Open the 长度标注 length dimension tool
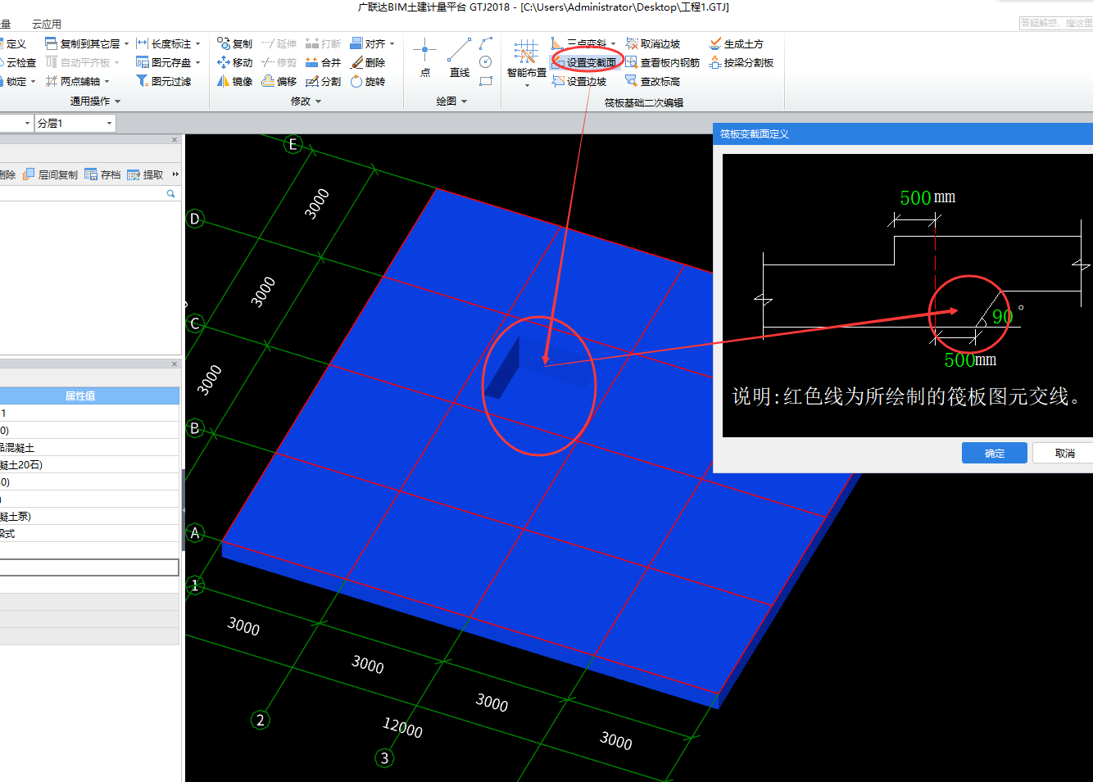The image size is (1093, 782). [164, 44]
